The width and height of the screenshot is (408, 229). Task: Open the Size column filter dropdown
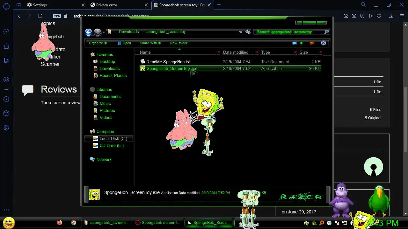click(321, 52)
